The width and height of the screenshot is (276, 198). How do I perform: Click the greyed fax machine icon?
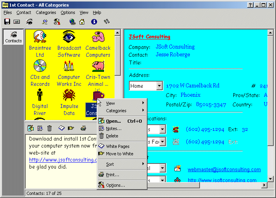(176, 142)
